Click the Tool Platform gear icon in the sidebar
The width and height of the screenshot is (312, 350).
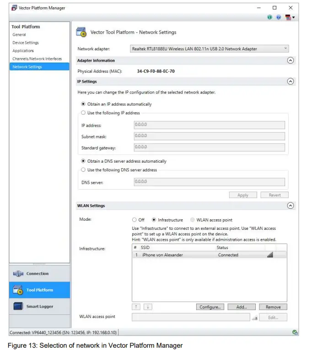click(x=18, y=290)
